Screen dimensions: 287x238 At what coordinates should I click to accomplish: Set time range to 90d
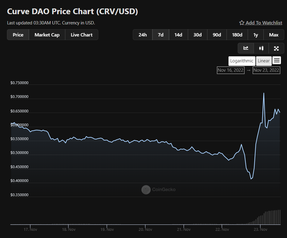click(x=217, y=35)
